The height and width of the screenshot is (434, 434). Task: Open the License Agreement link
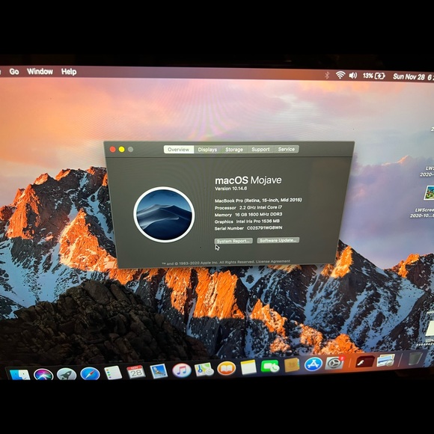(x=273, y=261)
